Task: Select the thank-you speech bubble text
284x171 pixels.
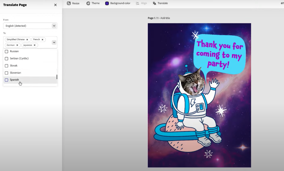Action: click(220, 54)
